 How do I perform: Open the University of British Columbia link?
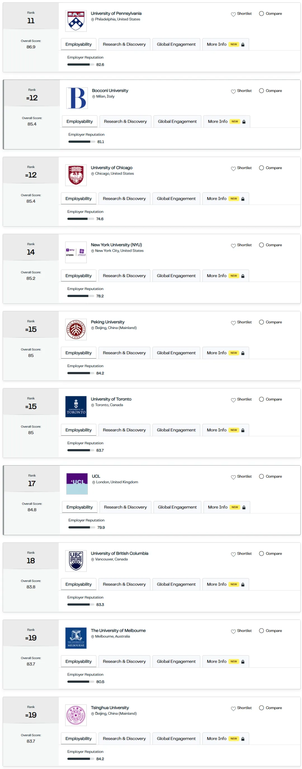[x=119, y=553]
